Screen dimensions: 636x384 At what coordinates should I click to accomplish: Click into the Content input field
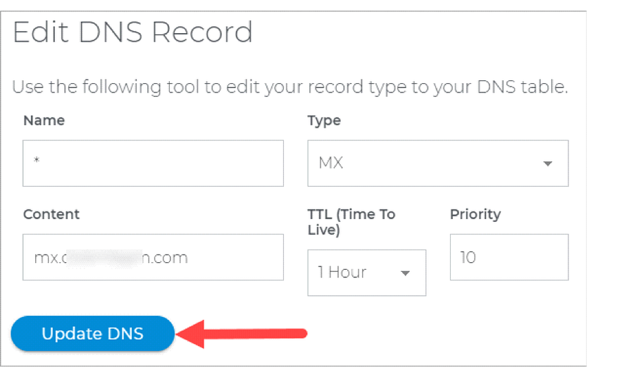pos(153,257)
